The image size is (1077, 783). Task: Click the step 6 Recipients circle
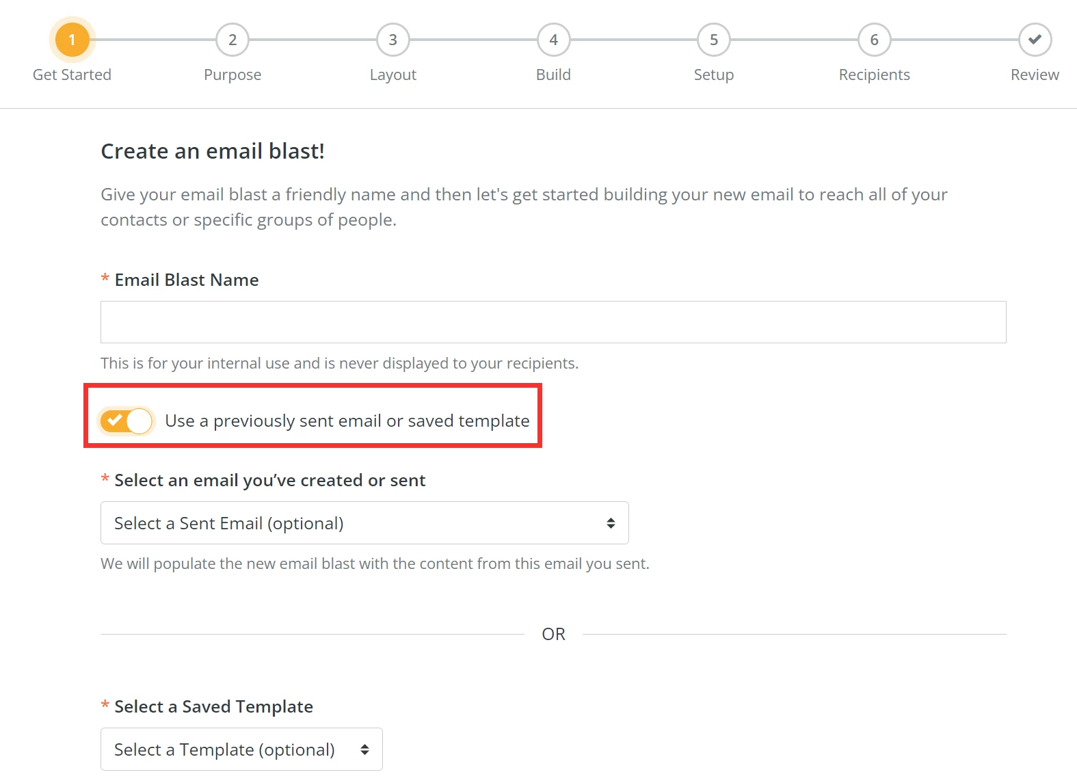point(874,40)
